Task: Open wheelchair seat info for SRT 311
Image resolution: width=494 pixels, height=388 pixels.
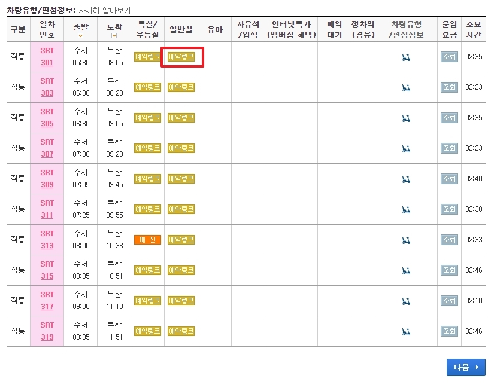Action: coord(406,210)
